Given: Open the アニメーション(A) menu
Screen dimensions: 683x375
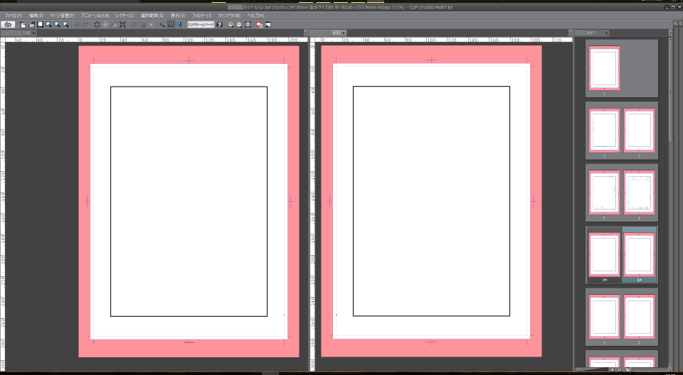Looking at the screenshot, I should pyautogui.click(x=95, y=16).
